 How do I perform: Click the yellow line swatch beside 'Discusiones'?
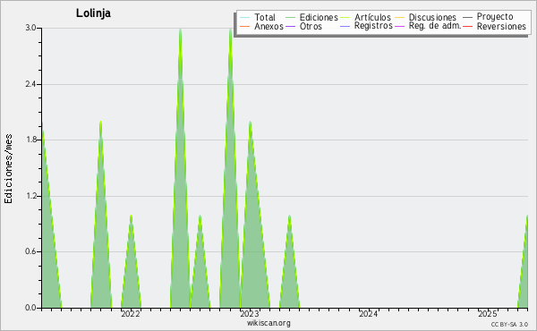(x=400, y=18)
